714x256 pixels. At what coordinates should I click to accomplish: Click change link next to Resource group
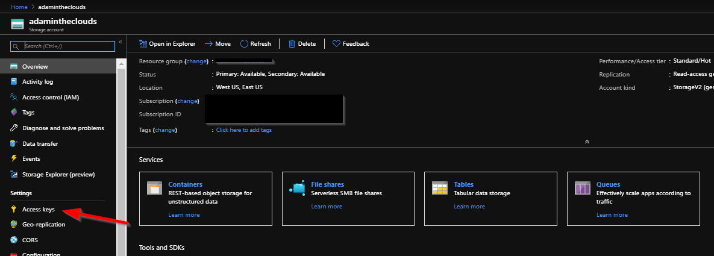196,61
